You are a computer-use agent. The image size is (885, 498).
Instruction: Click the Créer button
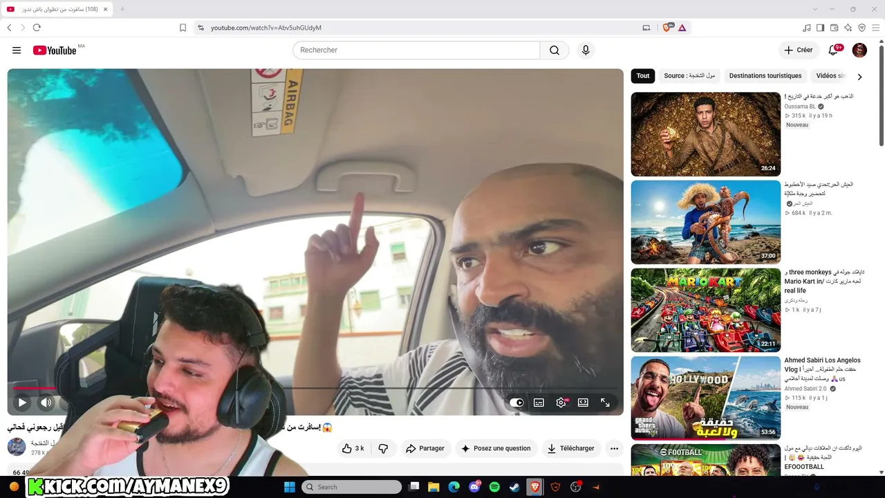798,50
